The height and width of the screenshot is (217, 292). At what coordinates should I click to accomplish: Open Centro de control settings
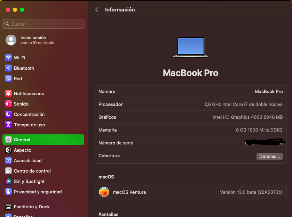[x=43, y=171]
